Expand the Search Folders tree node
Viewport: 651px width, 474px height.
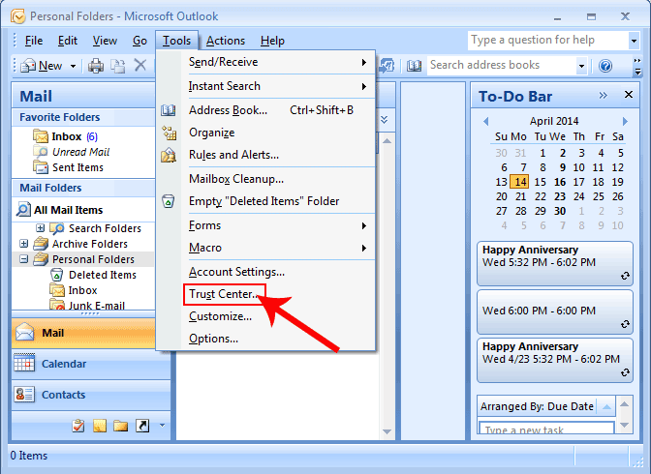[x=41, y=227]
